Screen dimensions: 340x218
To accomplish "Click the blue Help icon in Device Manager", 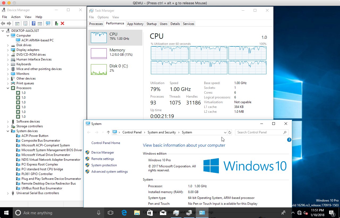I will click(33, 23).
